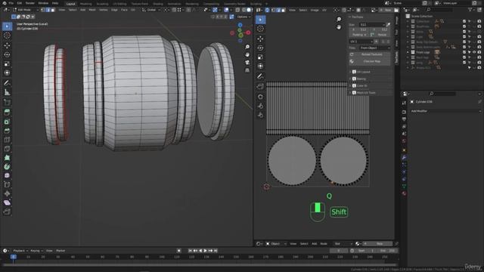Select the Measure tool in 3D viewport
Viewport: 484px width, 272px height.
click(7, 92)
